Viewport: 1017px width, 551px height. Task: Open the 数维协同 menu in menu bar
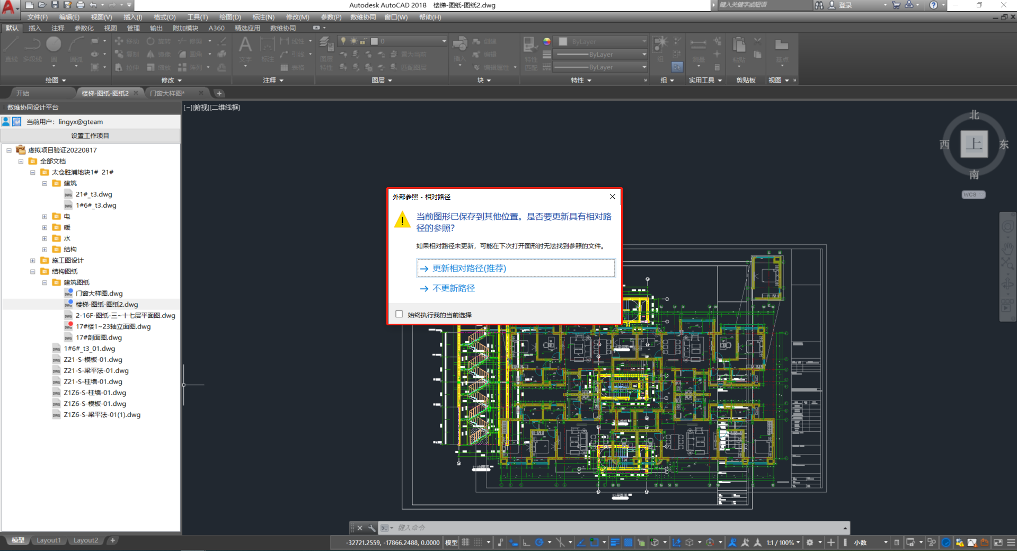pos(363,17)
